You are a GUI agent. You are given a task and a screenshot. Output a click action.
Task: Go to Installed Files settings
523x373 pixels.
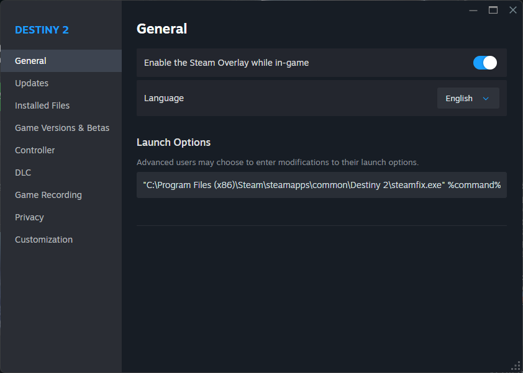tap(61, 106)
